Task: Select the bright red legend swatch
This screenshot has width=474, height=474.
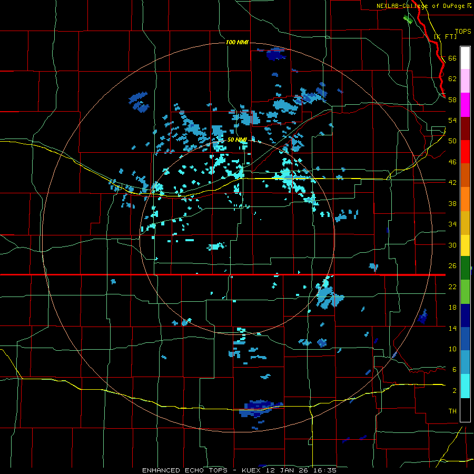Action: tap(465, 152)
